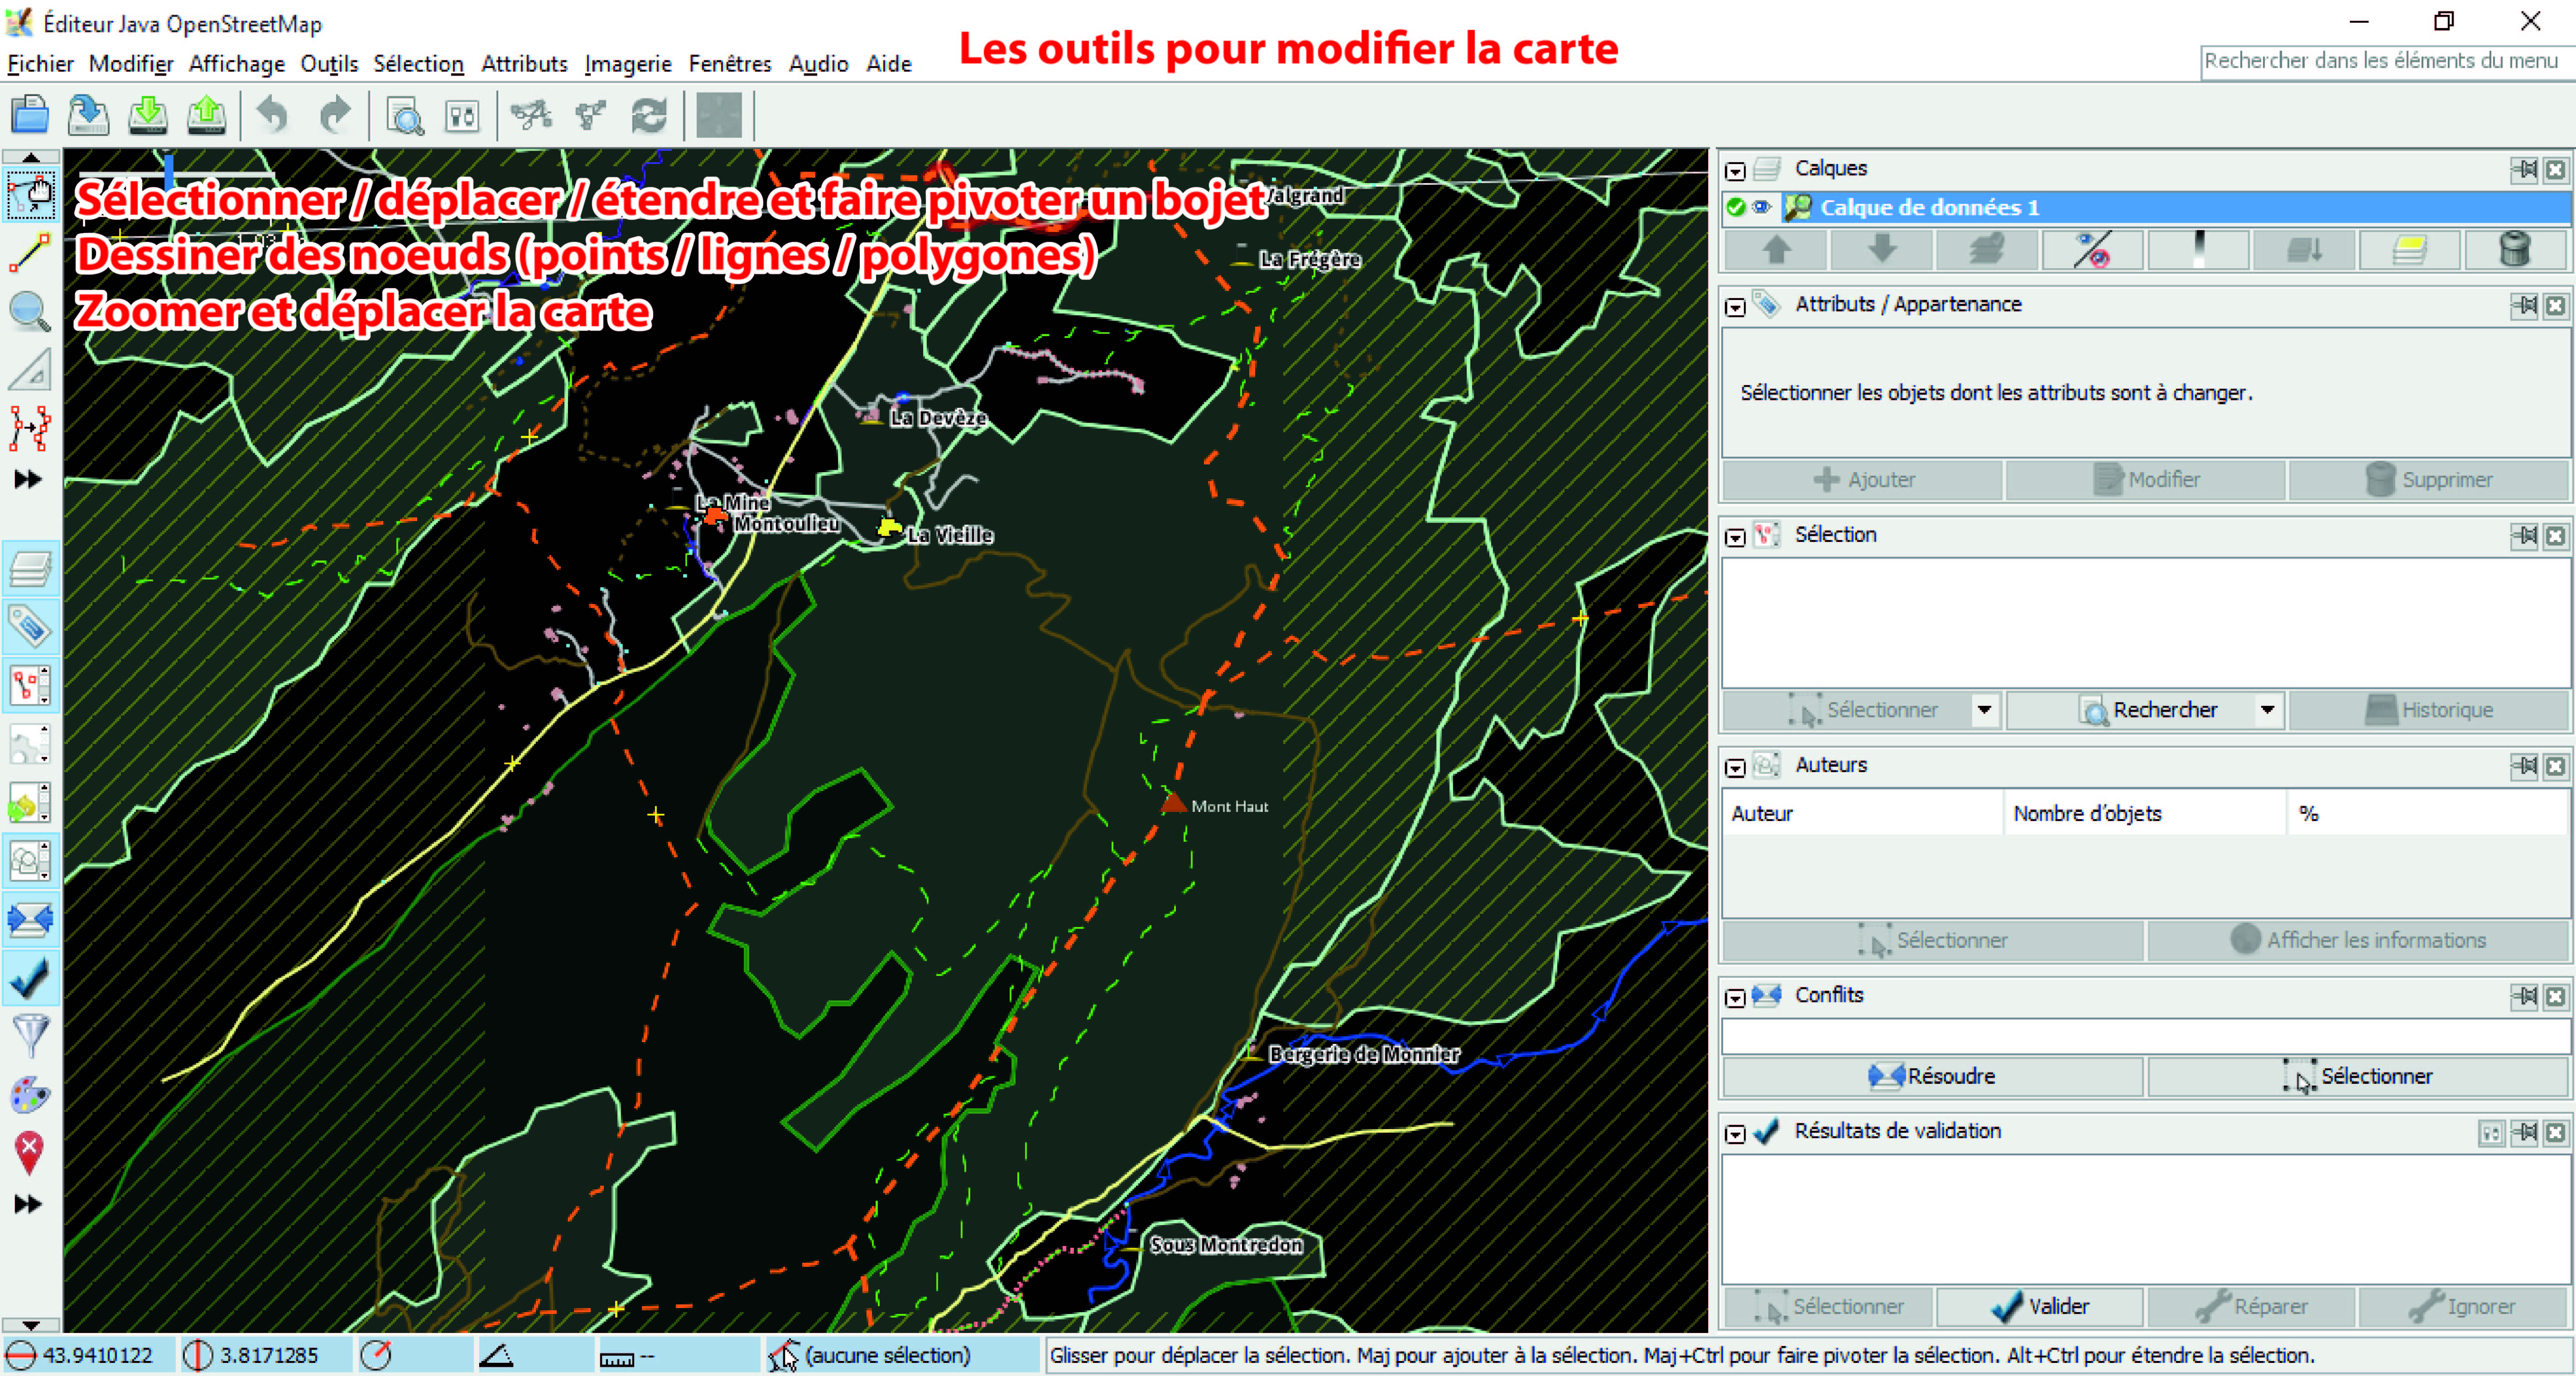
Task: Download map data with the green down arrow
Action: pyautogui.click(x=148, y=115)
